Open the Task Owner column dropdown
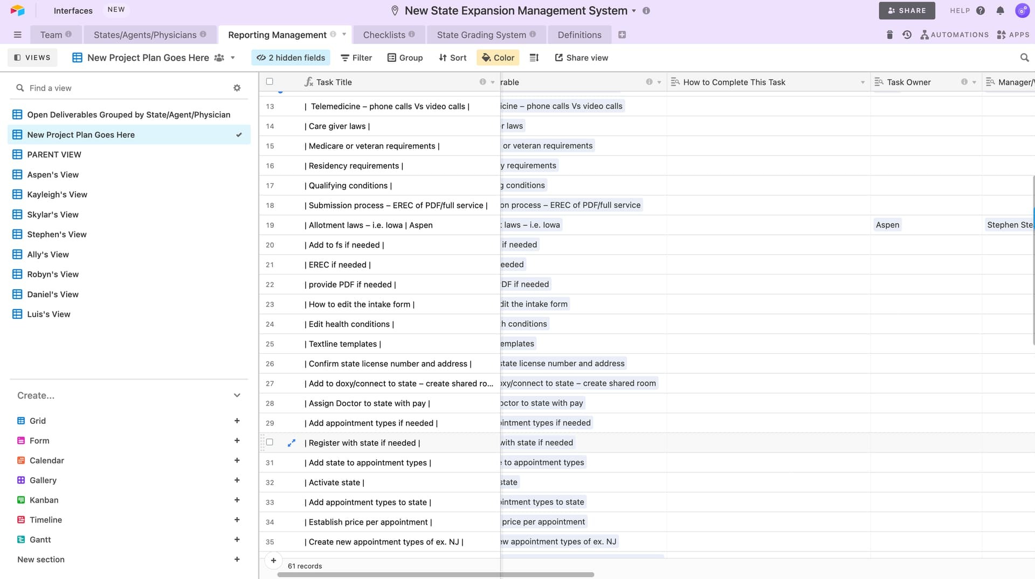The image size is (1035, 579). point(974,82)
